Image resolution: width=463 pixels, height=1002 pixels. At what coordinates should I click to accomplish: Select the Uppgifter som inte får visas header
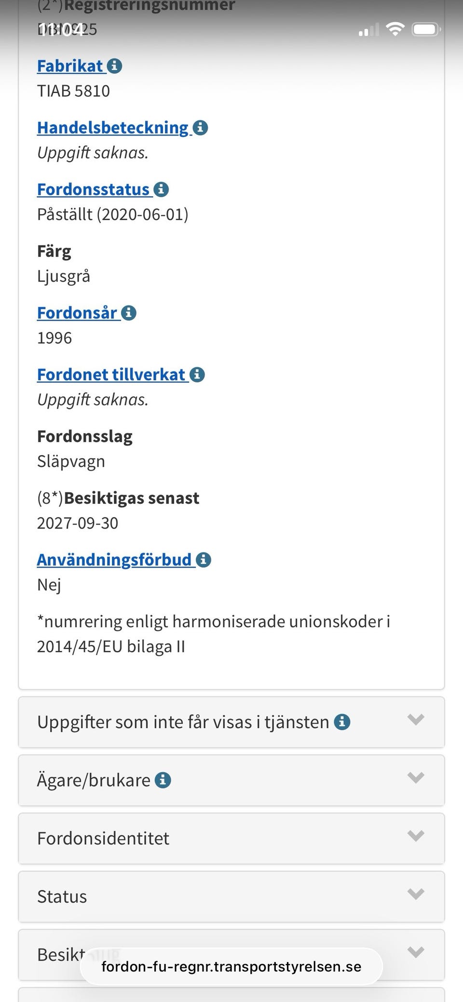point(182,722)
